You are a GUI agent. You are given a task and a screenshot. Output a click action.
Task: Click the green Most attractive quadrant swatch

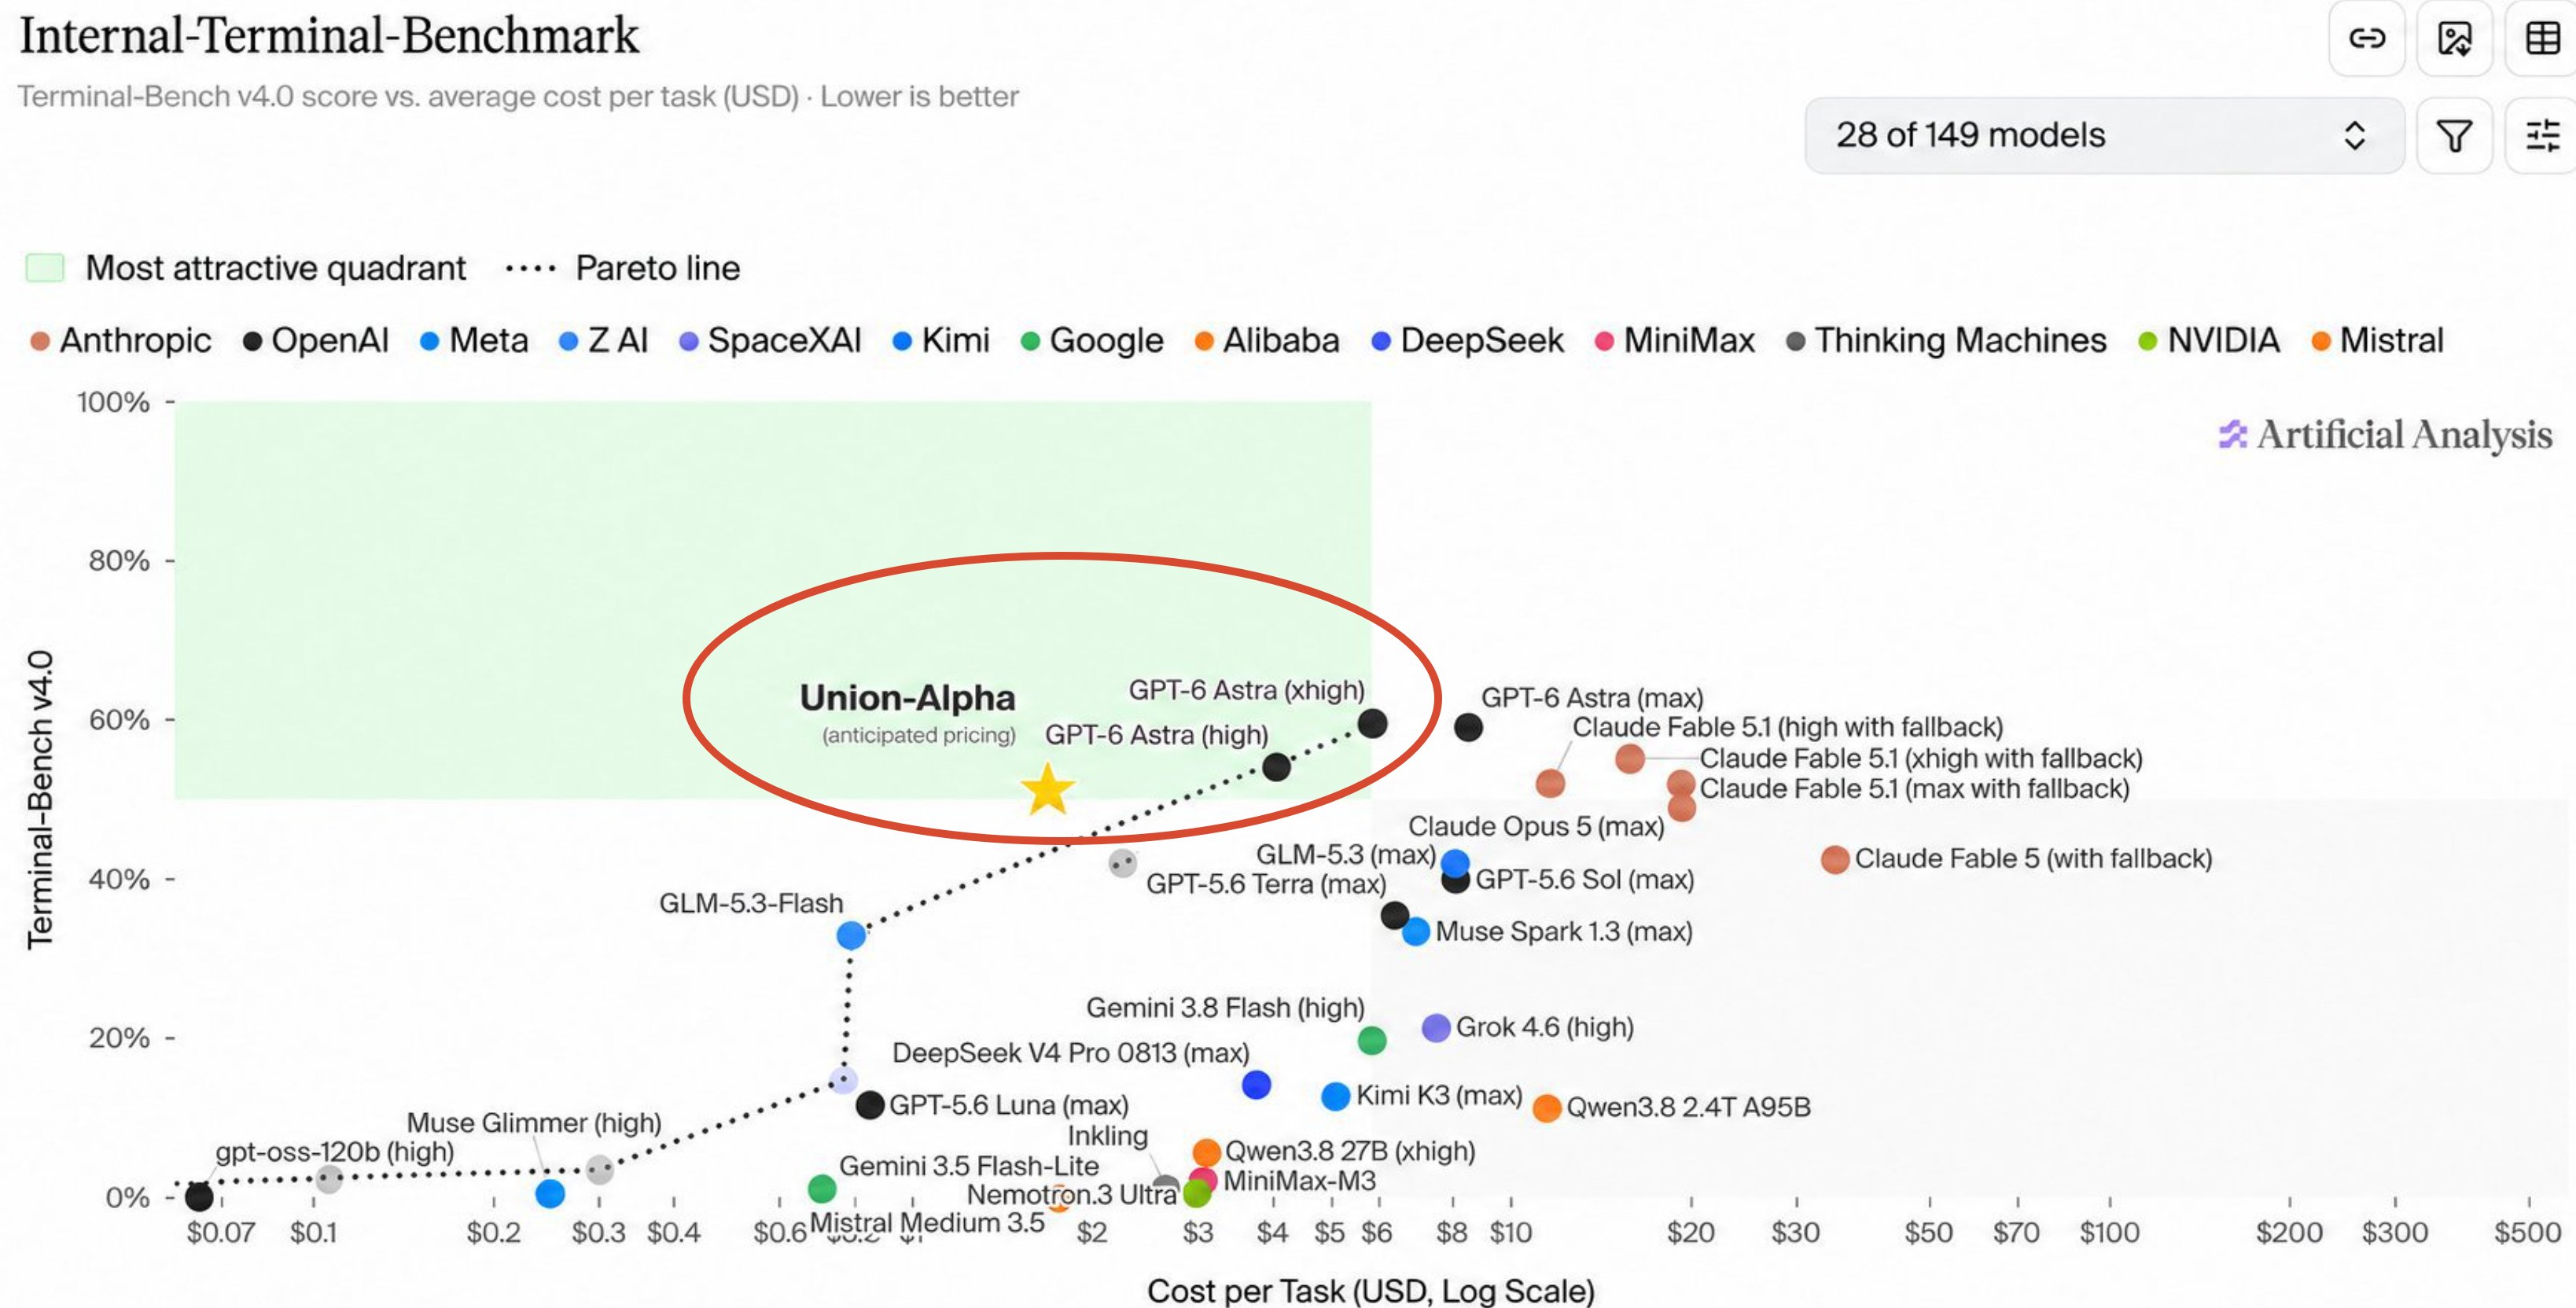tap(45, 268)
